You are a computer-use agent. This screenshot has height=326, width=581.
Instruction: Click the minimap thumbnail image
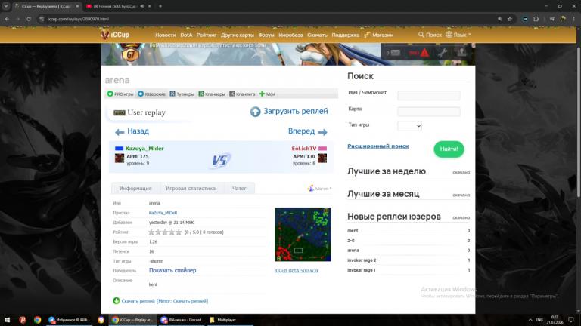pos(303,235)
